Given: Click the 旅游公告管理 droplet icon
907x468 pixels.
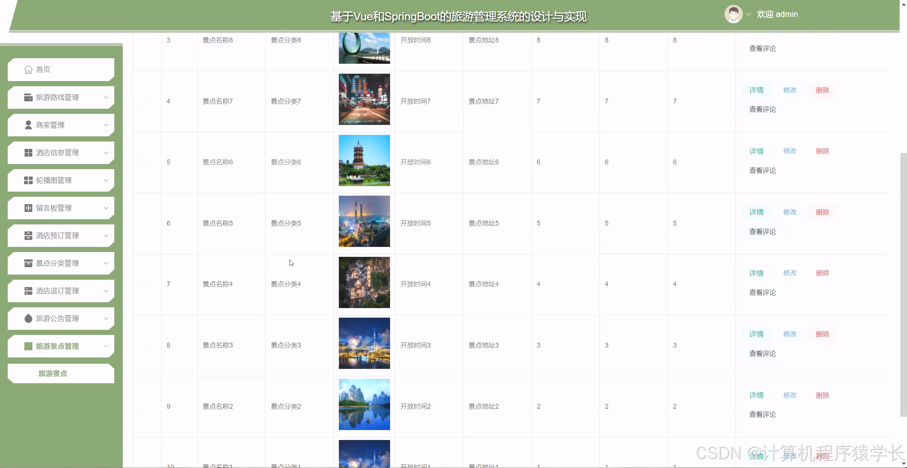Looking at the screenshot, I should click(28, 318).
